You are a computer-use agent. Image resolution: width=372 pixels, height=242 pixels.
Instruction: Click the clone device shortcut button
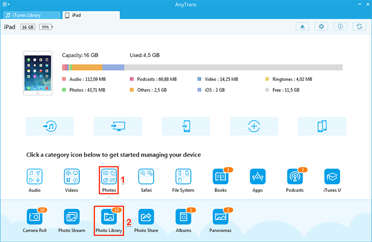coord(322,126)
